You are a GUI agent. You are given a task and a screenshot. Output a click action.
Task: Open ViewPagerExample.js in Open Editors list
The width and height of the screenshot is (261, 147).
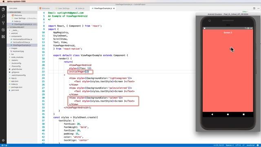[x=23, y=24]
